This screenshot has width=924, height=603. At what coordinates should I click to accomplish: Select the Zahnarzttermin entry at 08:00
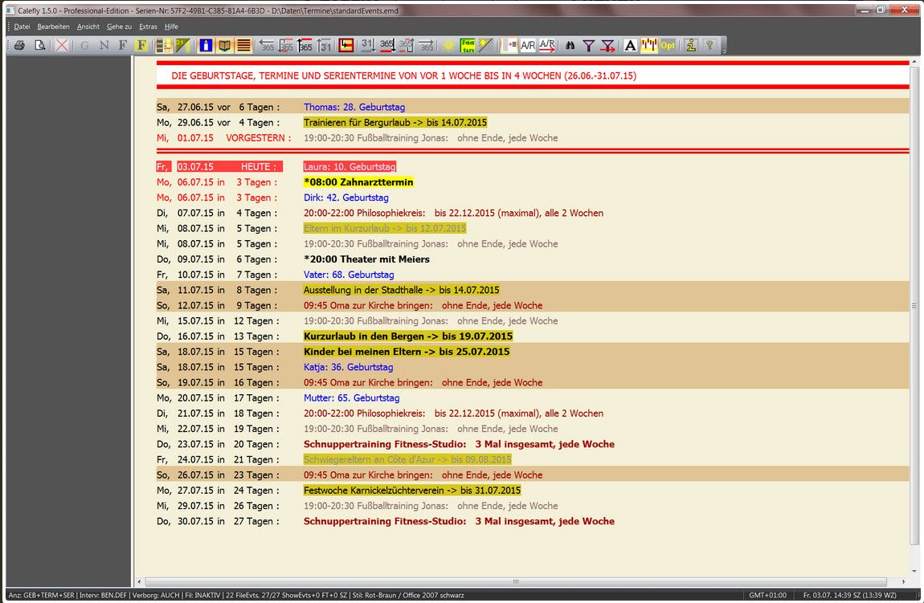click(x=358, y=182)
